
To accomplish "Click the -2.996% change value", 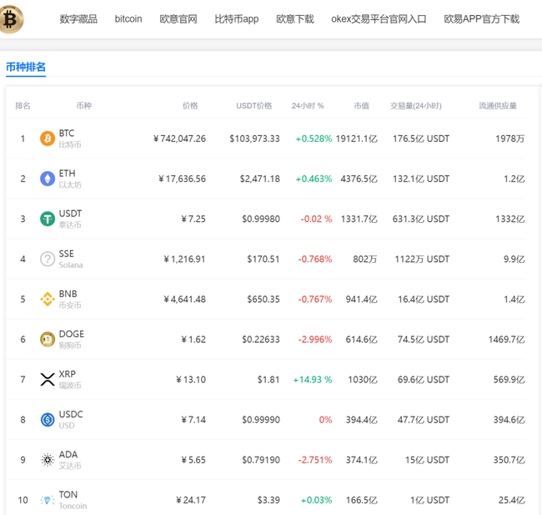I will coord(315,340).
